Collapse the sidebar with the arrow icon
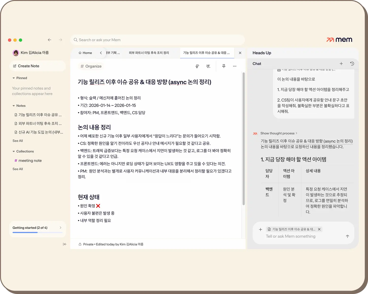The image size is (368, 294). pos(65,244)
